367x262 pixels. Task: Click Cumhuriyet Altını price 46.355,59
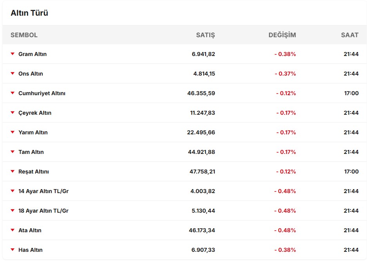[x=201, y=93]
